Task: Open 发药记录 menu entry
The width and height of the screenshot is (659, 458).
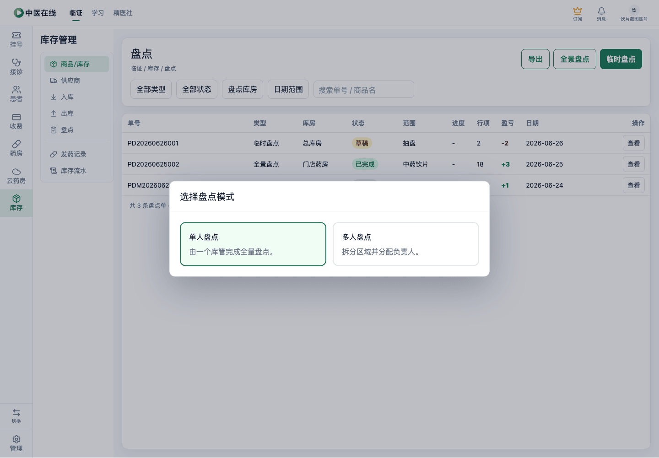Action: [x=77, y=154]
